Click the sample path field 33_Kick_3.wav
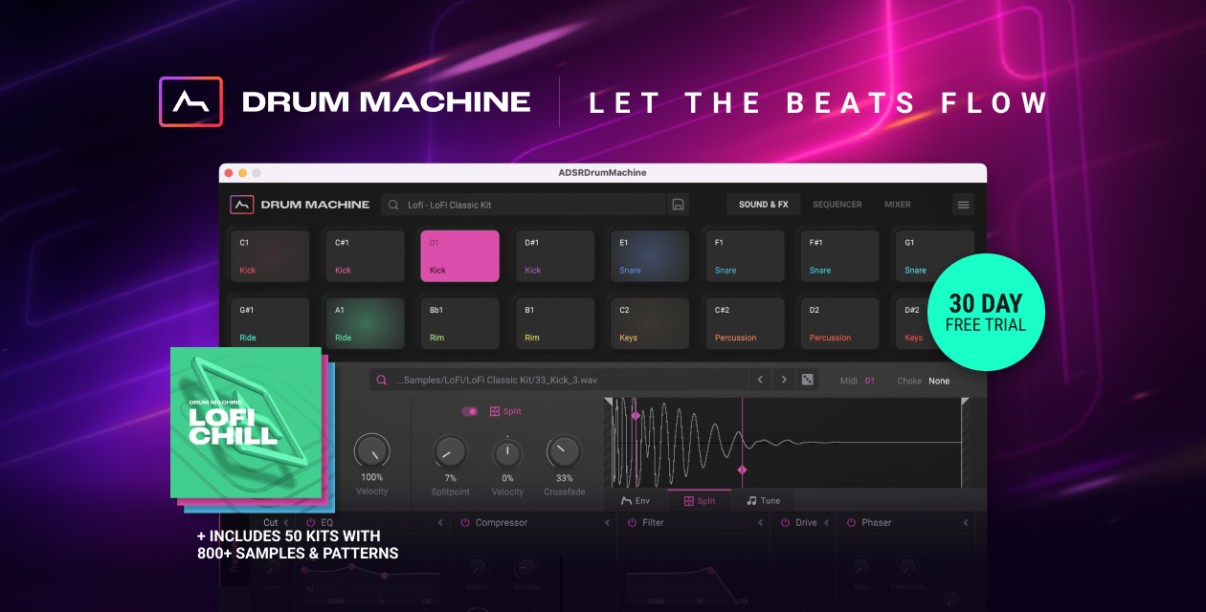The image size is (1206, 612). tap(558, 381)
